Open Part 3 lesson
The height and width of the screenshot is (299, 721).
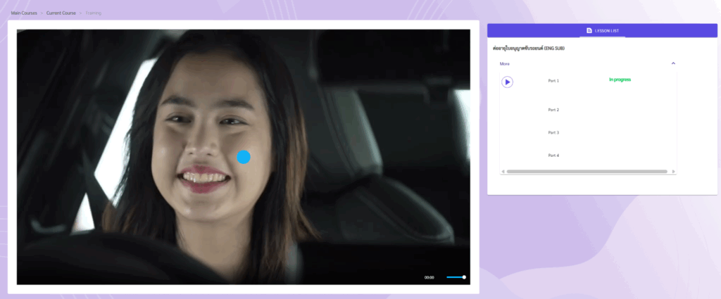click(x=553, y=132)
